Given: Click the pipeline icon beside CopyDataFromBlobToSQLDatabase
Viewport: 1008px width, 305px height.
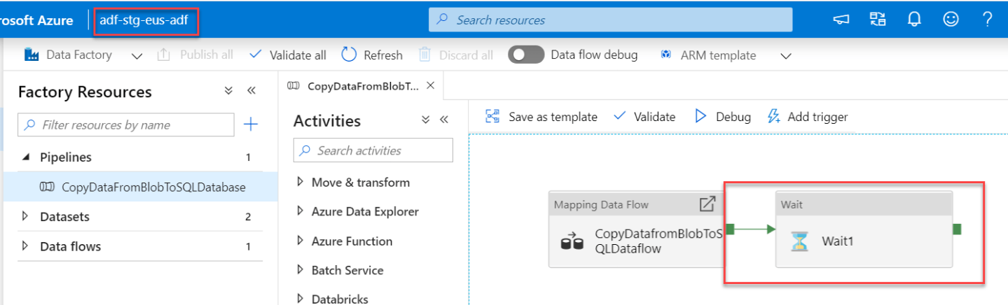Looking at the screenshot, I should (x=47, y=187).
